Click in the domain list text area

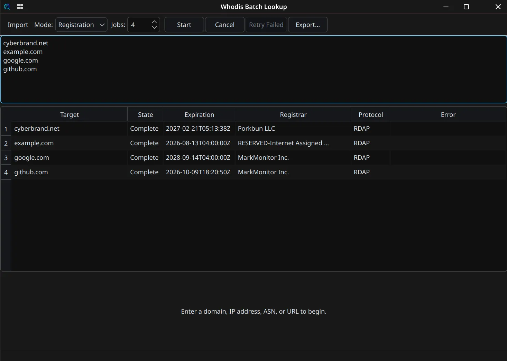pos(254,69)
